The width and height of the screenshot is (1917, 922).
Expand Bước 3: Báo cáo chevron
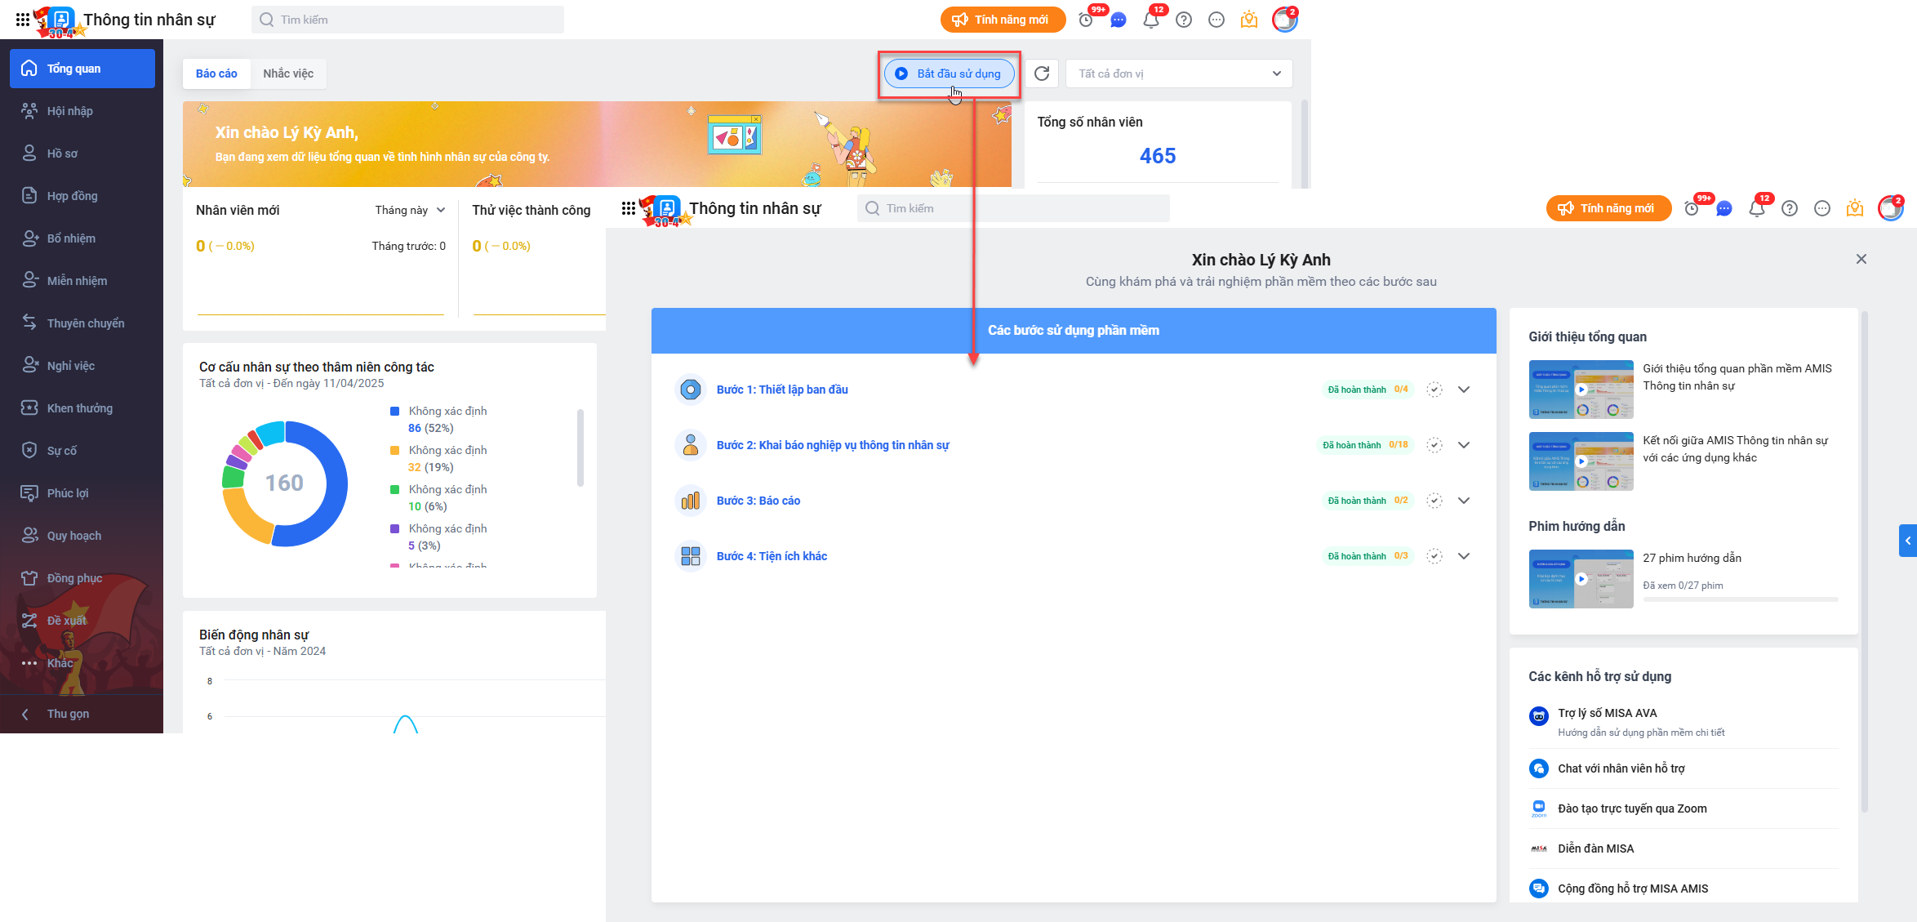point(1464,501)
